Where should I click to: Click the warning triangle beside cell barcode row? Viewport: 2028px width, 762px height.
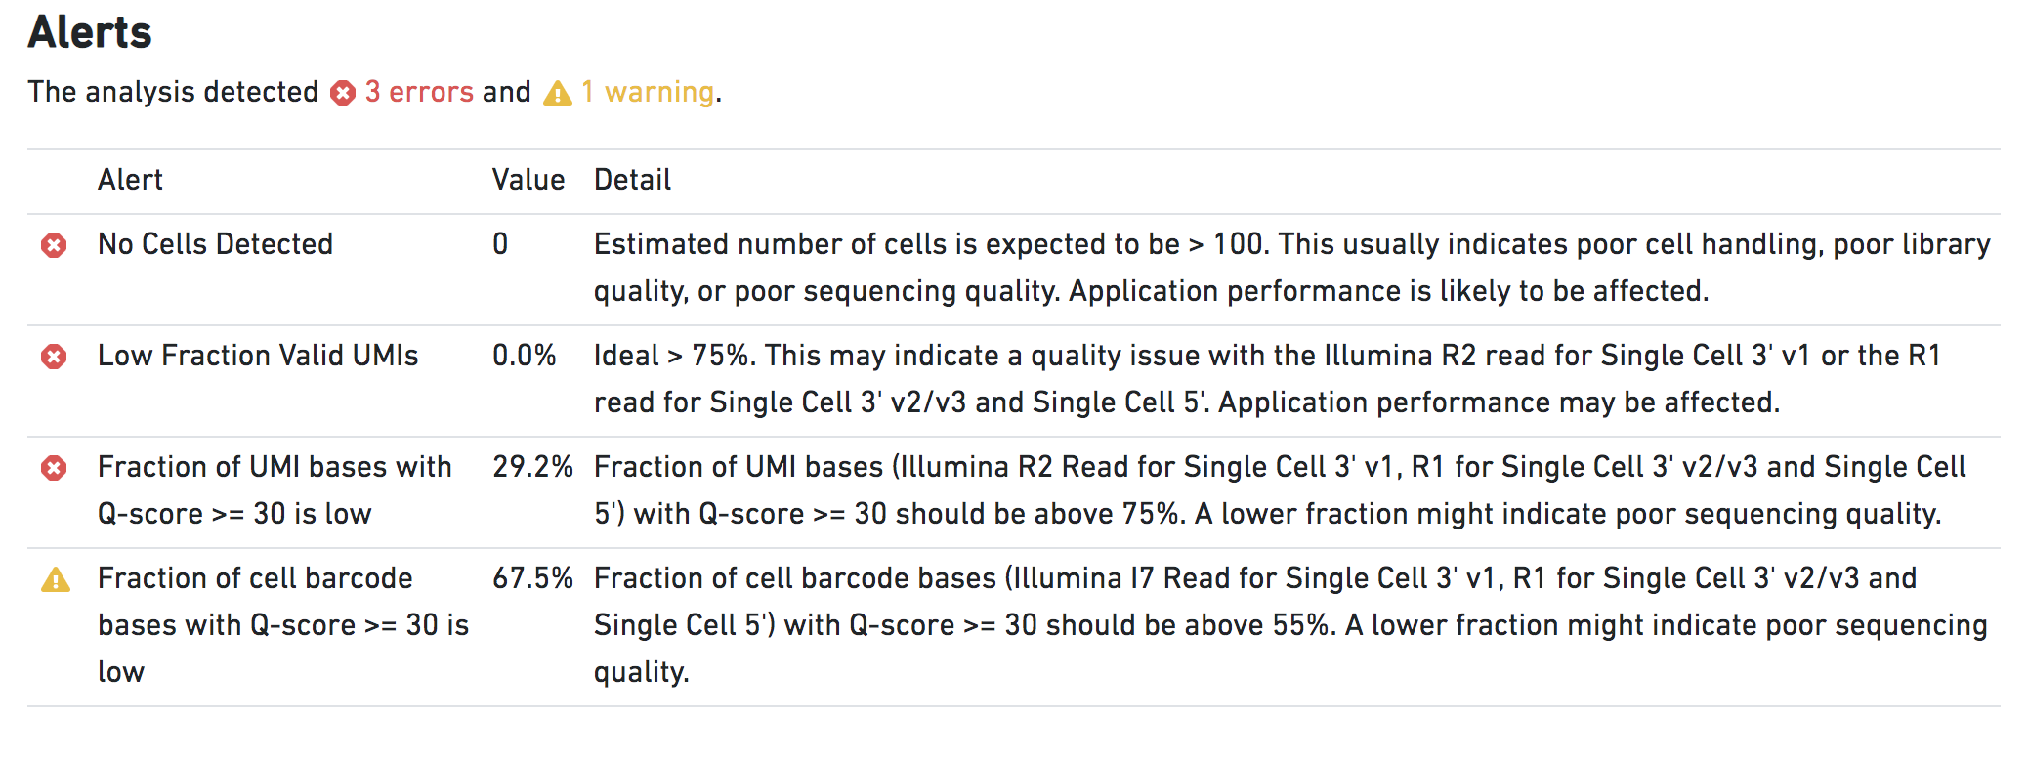click(x=56, y=580)
